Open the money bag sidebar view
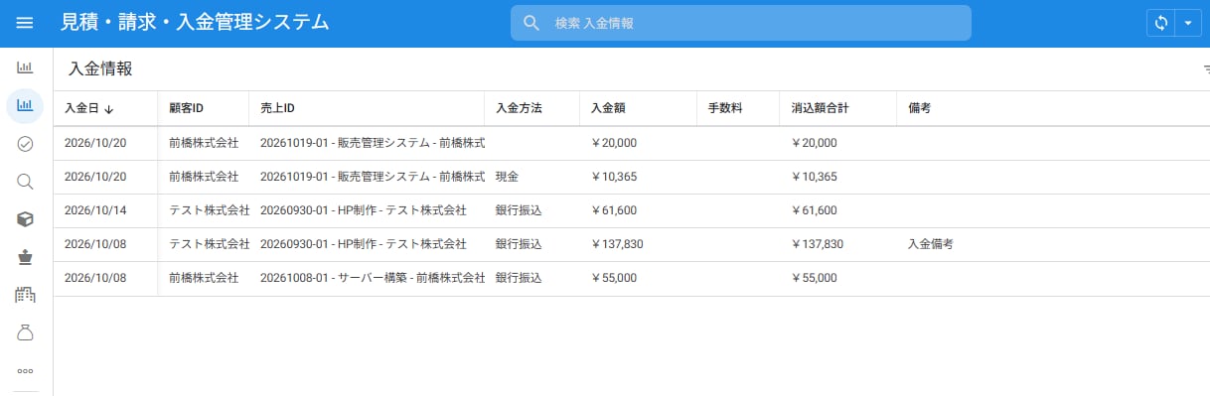Screen dimensions: 1210x396 pos(26,332)
